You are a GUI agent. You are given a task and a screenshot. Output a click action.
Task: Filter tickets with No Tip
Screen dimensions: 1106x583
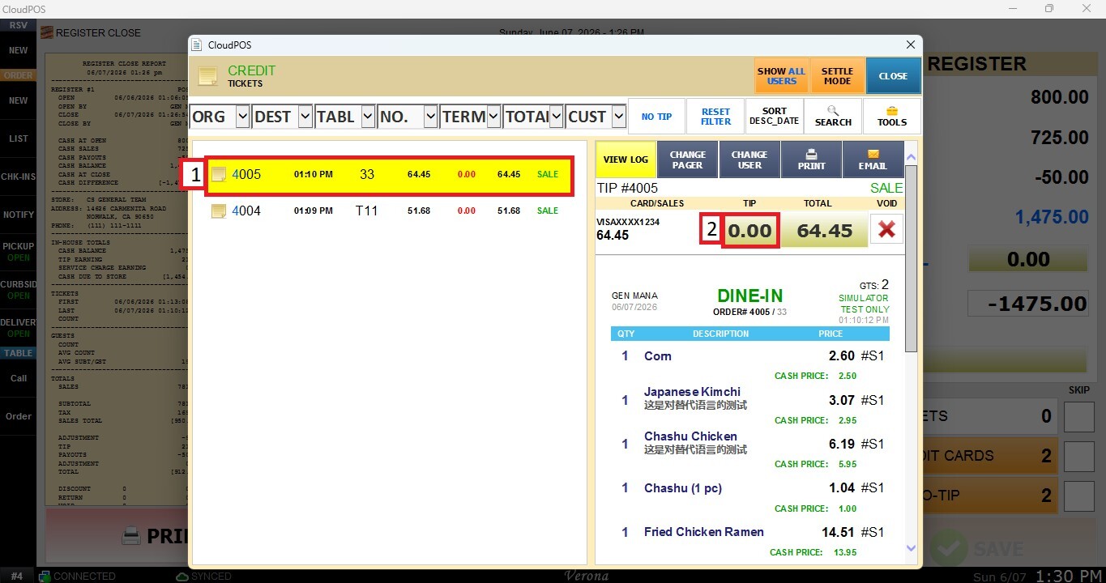656,117
